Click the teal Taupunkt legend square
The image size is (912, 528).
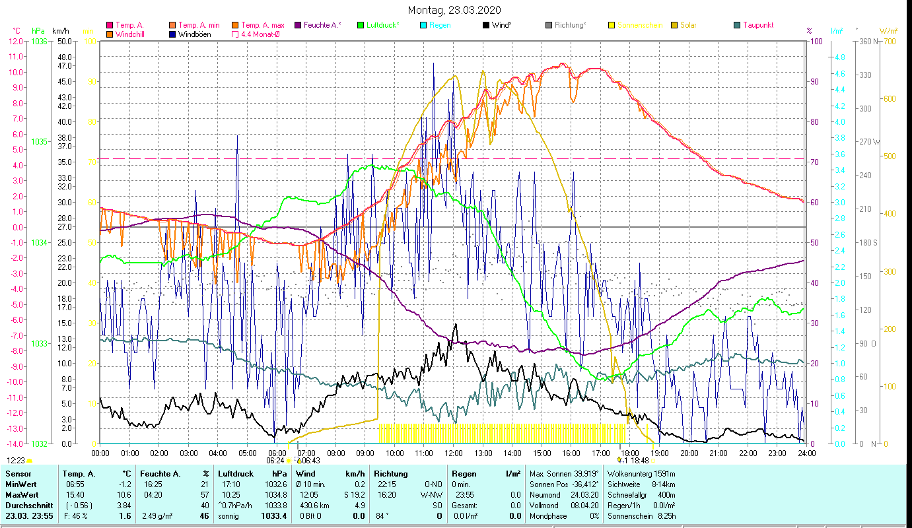pos(737,25)
